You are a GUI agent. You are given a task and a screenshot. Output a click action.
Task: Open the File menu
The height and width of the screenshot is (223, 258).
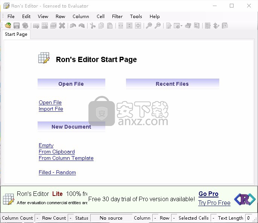[11, 17]
